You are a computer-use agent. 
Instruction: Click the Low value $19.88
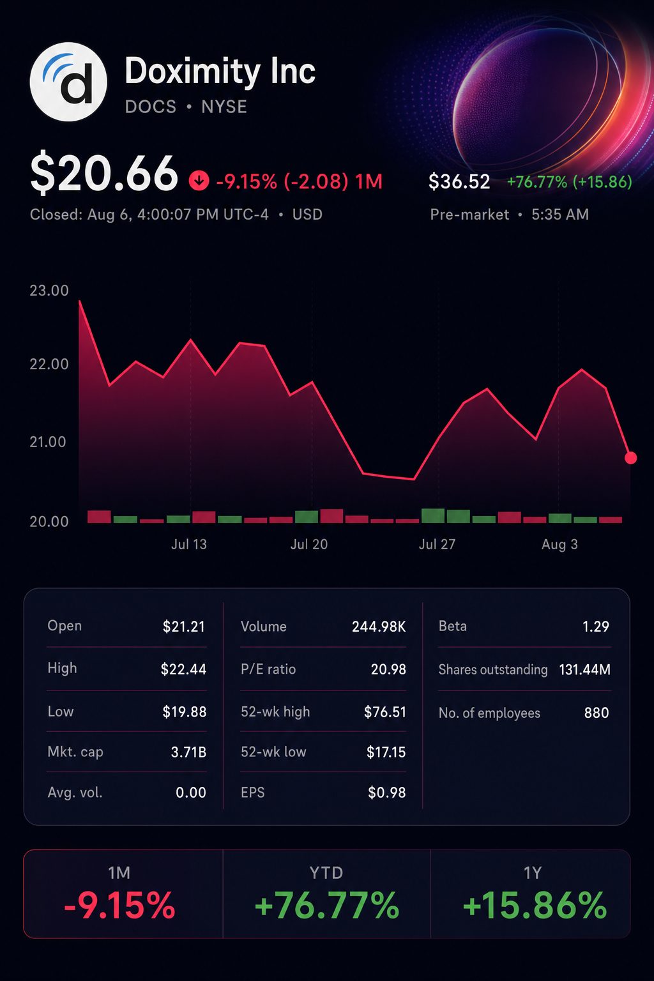click(185, 711)
